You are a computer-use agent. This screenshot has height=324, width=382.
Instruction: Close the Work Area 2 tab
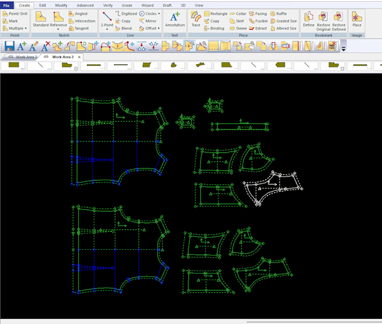tap(79, 57)
